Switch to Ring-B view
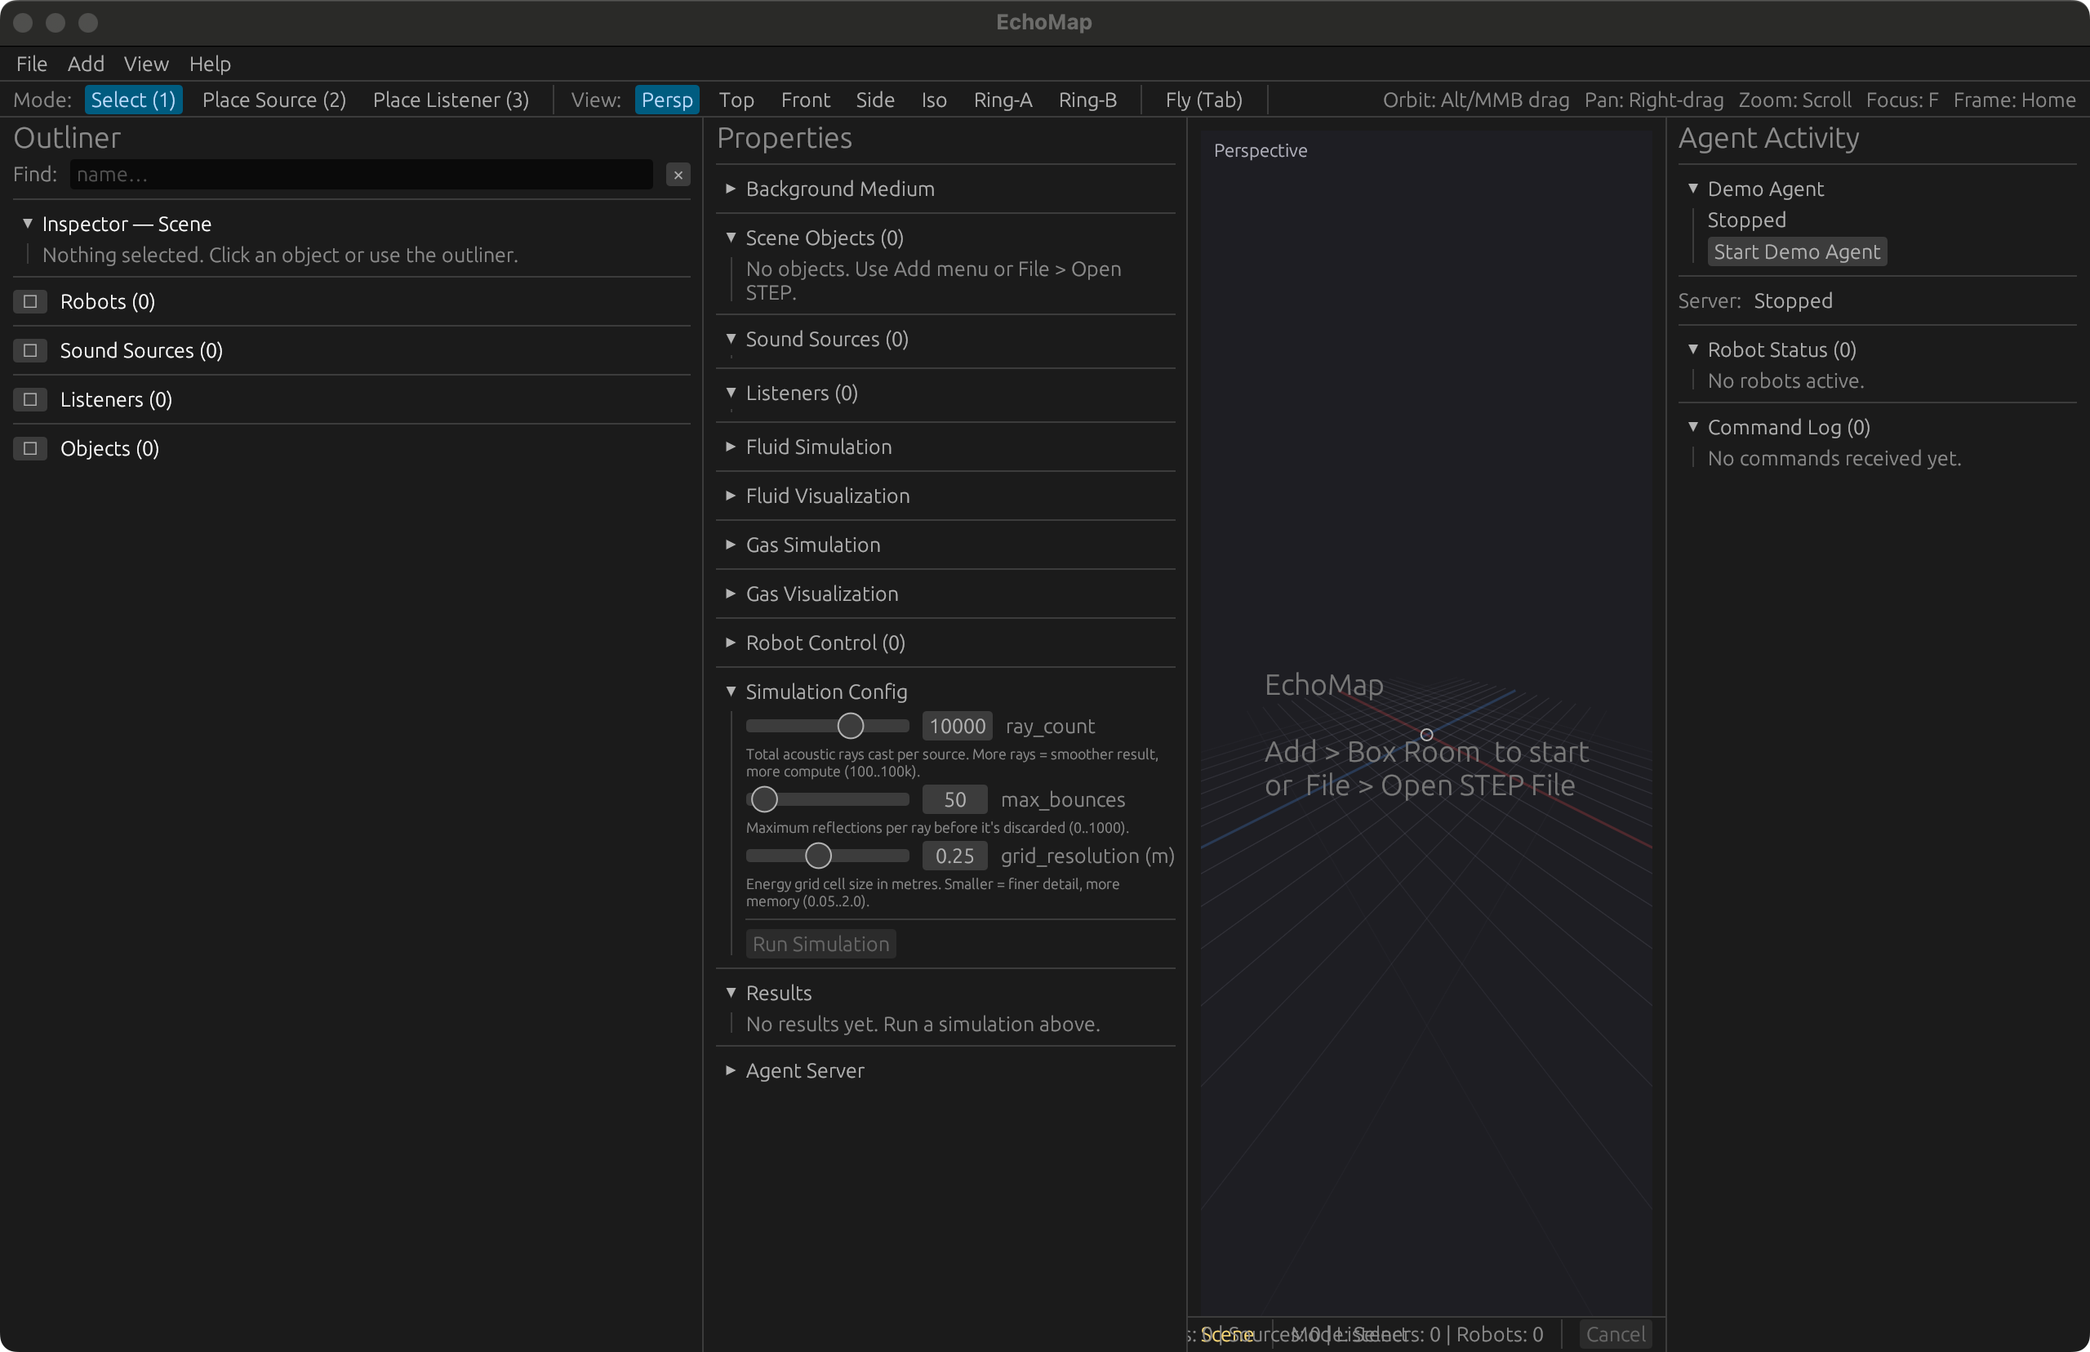Image resolution: width=2090 pixels, height=1352 pixels. [x=1087, y=100]
